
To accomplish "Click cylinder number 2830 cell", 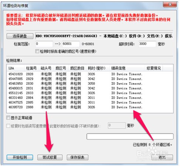I will (x=30, y=83).
